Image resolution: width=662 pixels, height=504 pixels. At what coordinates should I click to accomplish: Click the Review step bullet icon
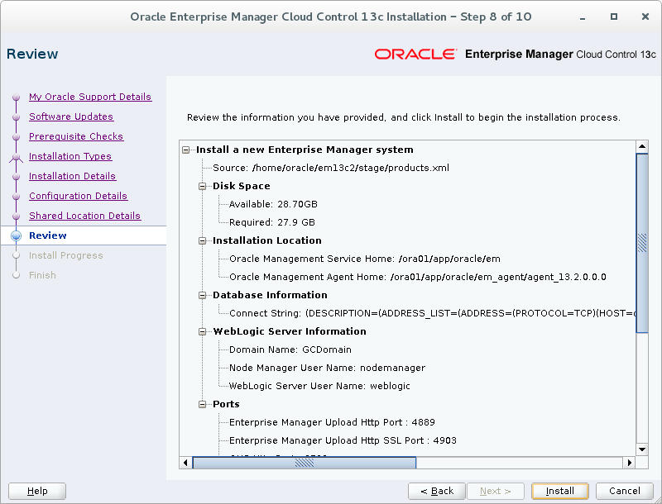[16, 235]
